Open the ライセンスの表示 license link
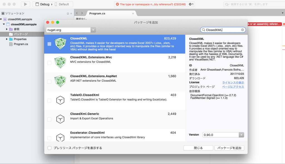Screen dimensions: 285x164 pos(233,83)
